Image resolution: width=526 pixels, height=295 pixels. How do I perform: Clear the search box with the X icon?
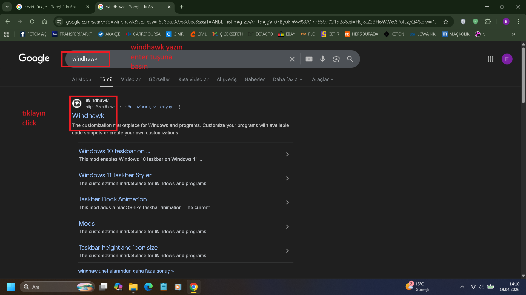point(292,59)
